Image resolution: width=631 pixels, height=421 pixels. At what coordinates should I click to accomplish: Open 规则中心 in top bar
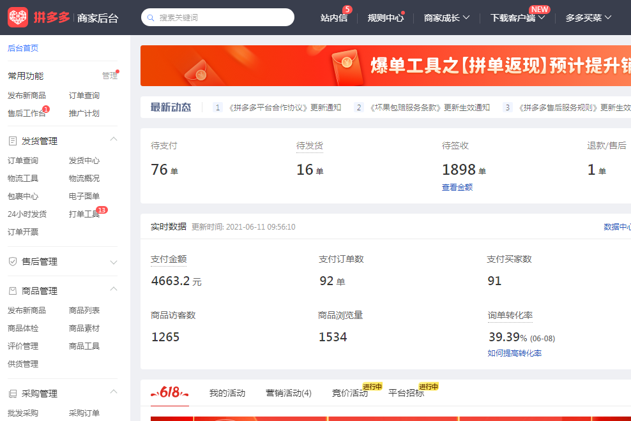pyautogui.click(x=385, y=18)
